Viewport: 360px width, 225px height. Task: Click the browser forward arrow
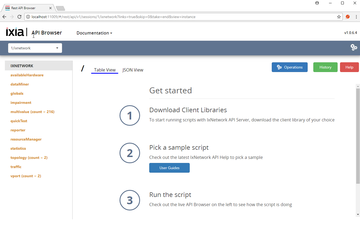12,17
